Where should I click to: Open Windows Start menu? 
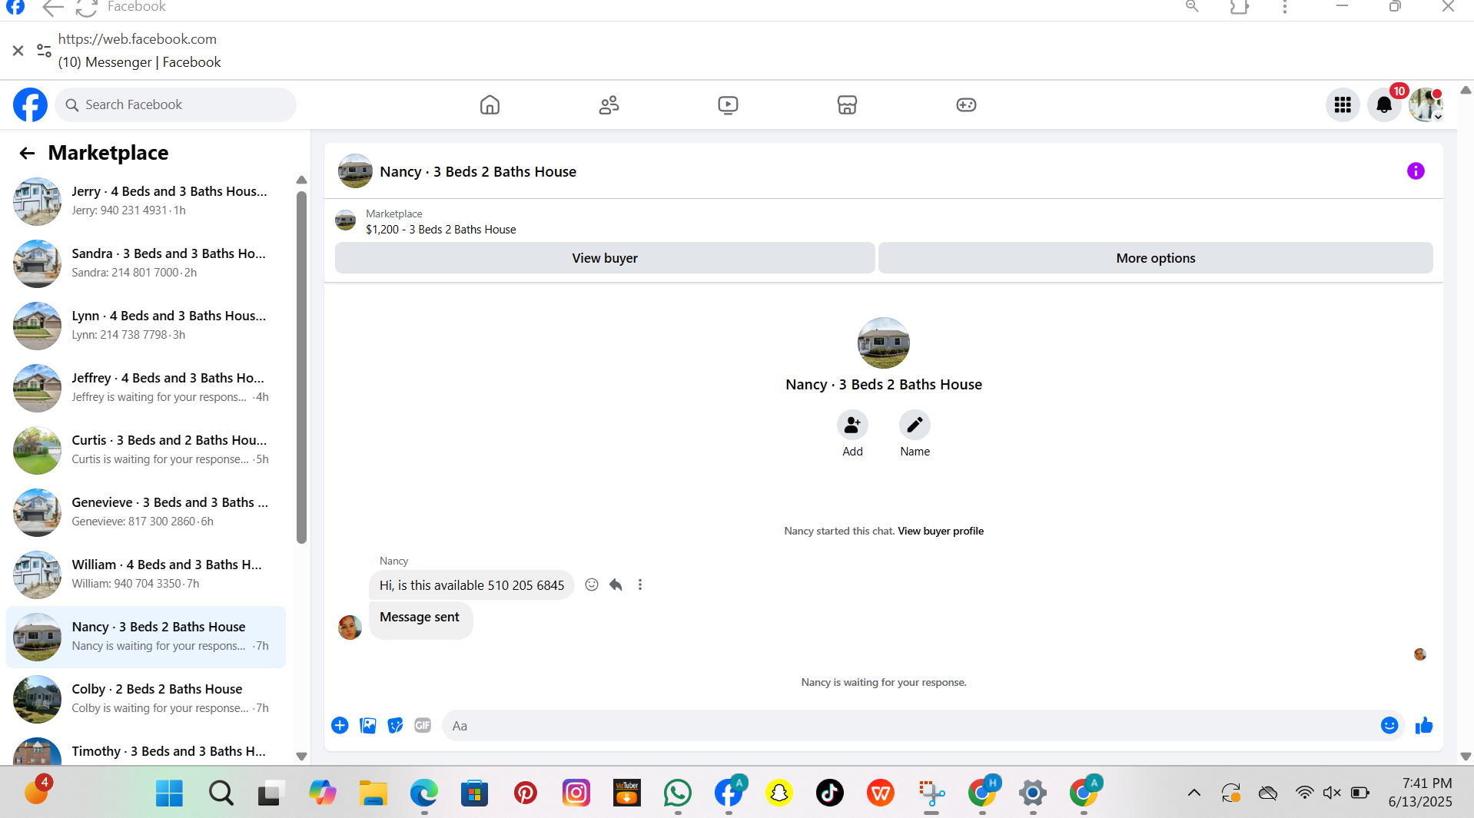point(169,793)
